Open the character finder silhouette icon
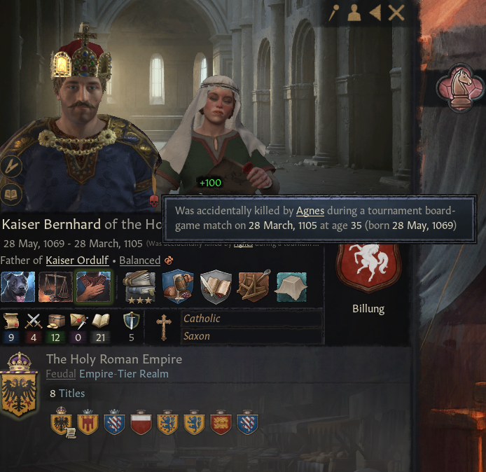486x472 pixels. click(354, 13)
